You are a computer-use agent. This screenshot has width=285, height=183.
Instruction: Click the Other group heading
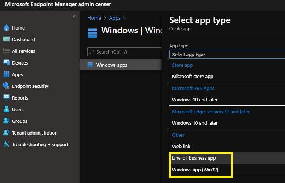[x=178, y=135]
